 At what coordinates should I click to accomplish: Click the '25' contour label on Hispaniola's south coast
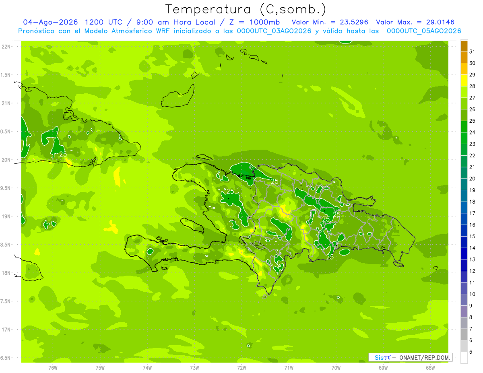(330, 257)
